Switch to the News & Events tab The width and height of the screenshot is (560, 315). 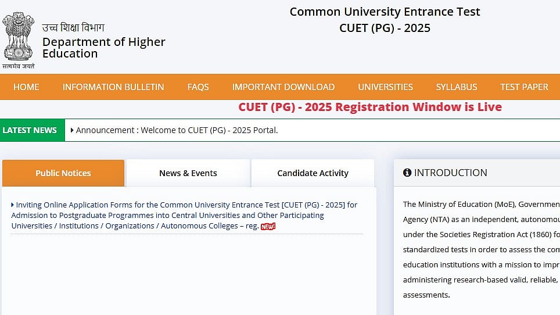point(188,173)
